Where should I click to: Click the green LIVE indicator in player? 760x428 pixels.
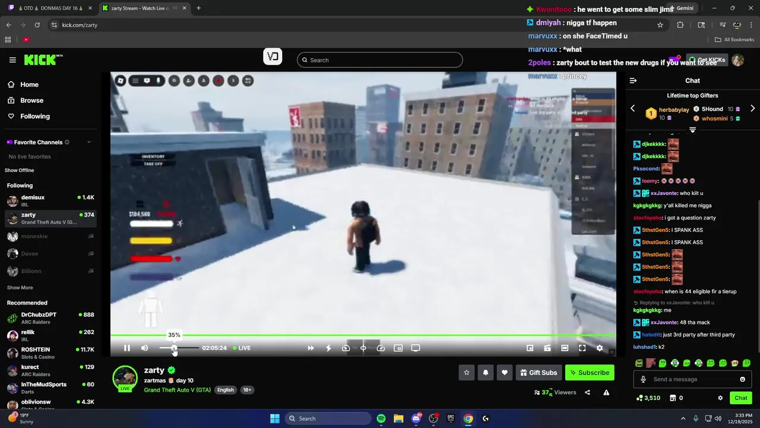pos(242,348)
